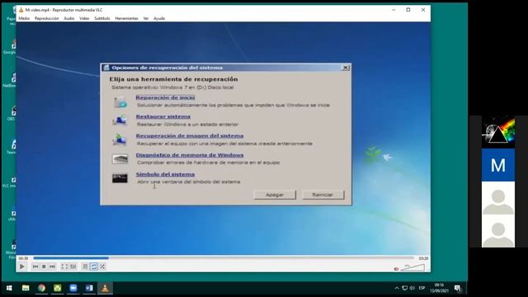
Task: Open VLC extended settings (equalizer) icon
Action: point(73,266)
